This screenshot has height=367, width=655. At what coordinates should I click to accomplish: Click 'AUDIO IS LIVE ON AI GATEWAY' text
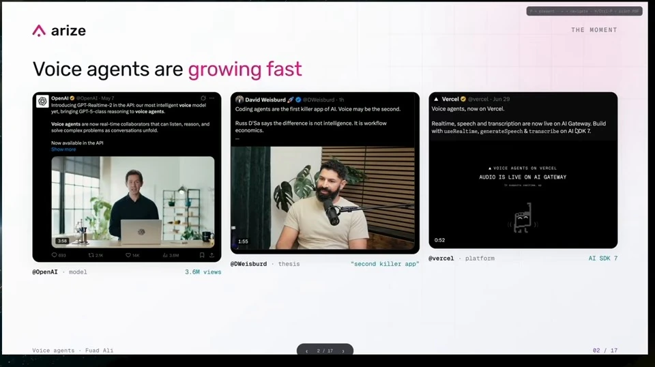[x=523, y=177]
